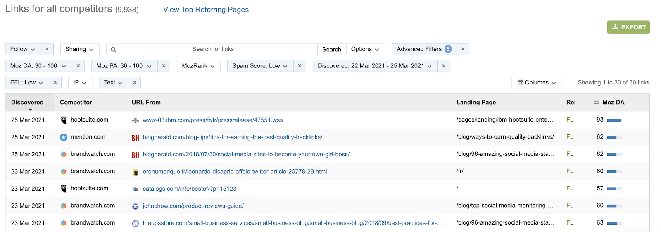Click the Moz DA 57 bar
Image resolution: width=661 pixels, height=232 pixels.
point(614,189)
